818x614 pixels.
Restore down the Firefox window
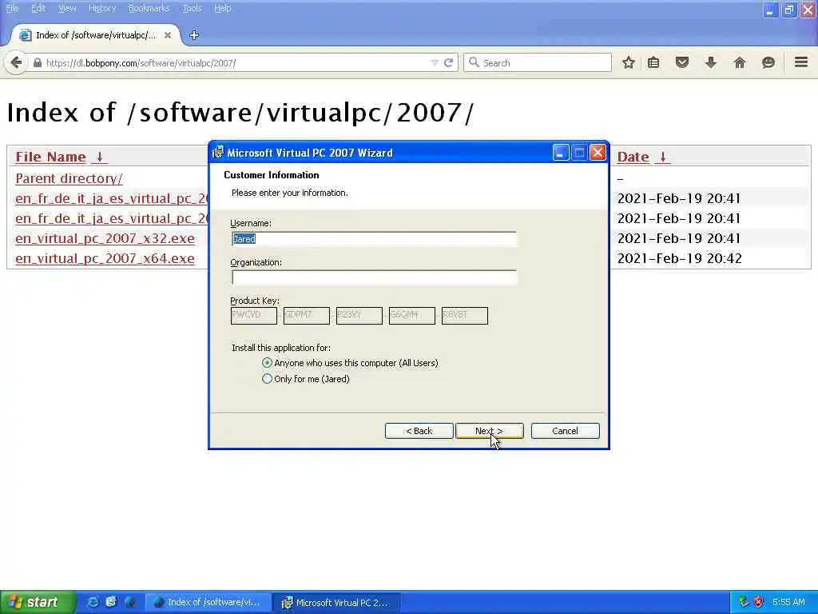pyautogui.click(x=788, y=10)
